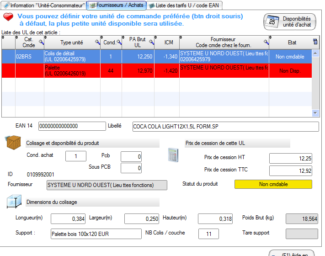Click the EAN 14 input field
This screenshot has width=325, height=256.
click(x=71, y=126)
